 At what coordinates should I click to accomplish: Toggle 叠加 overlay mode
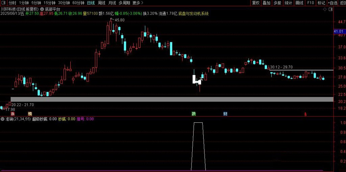click(267, 3)
